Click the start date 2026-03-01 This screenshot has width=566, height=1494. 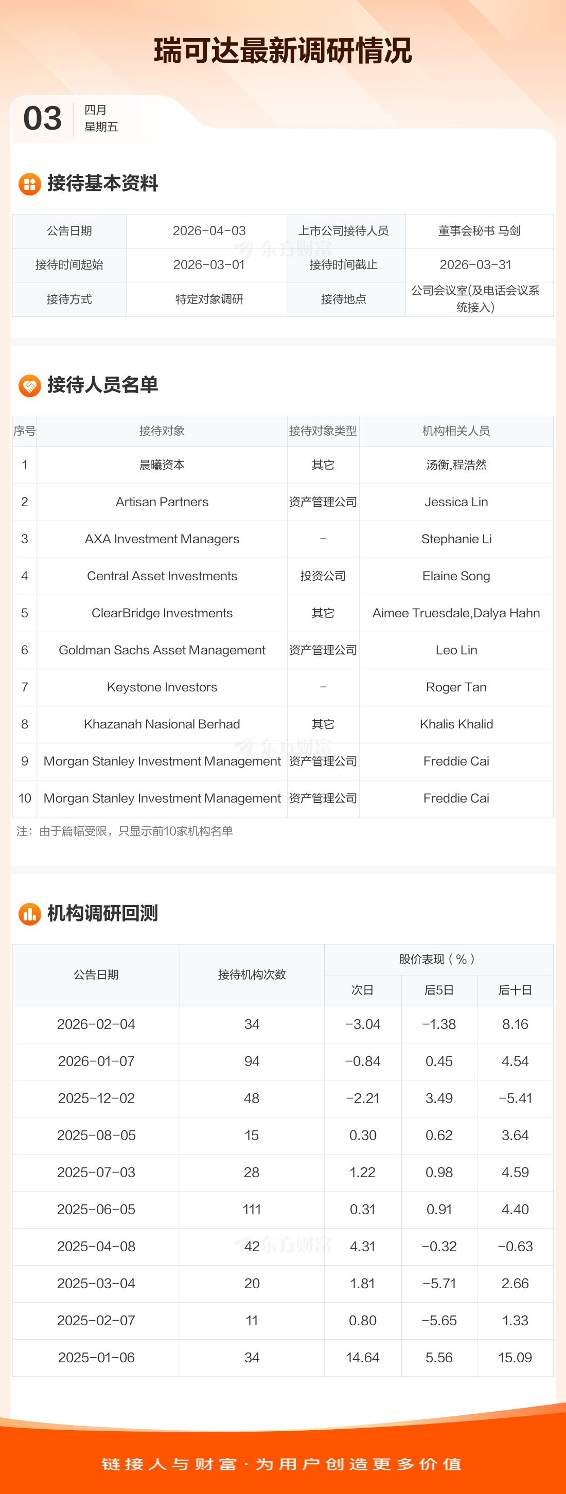point(209,265)
